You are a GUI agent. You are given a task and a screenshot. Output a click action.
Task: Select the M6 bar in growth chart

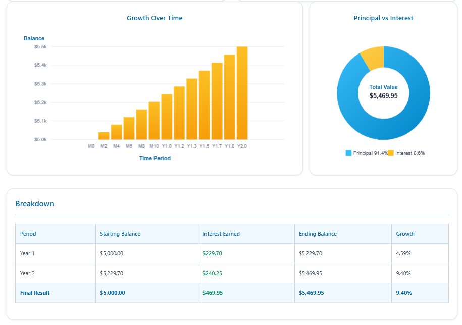pyautogui.click(x=129, y=128)
